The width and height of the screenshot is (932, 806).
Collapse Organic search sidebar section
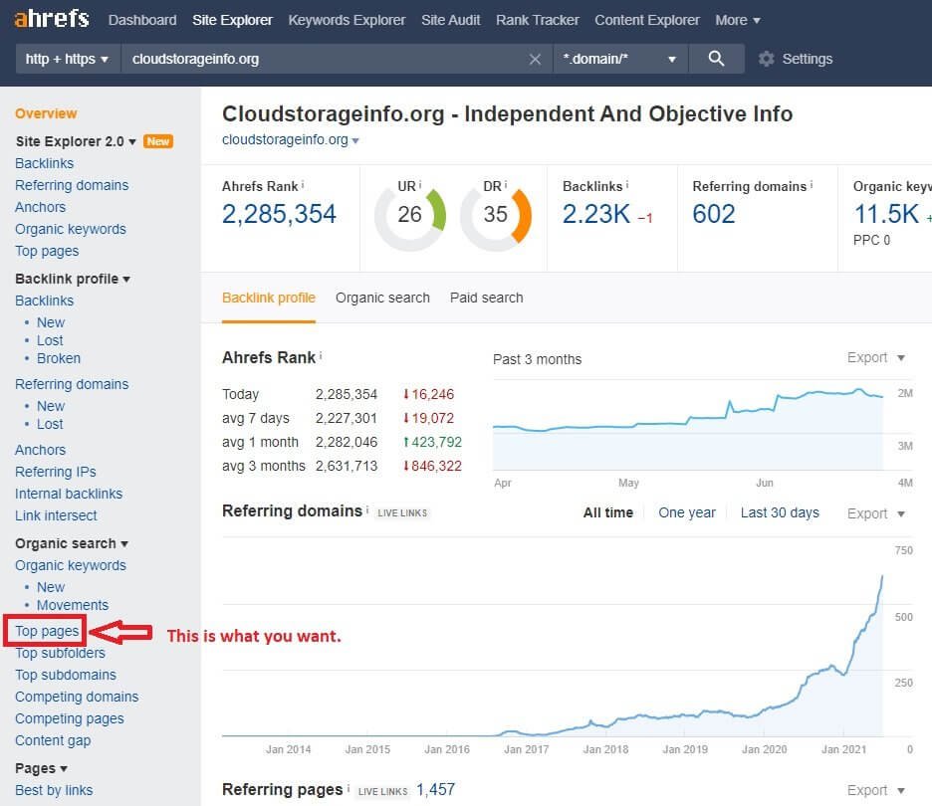pos(124,544)
